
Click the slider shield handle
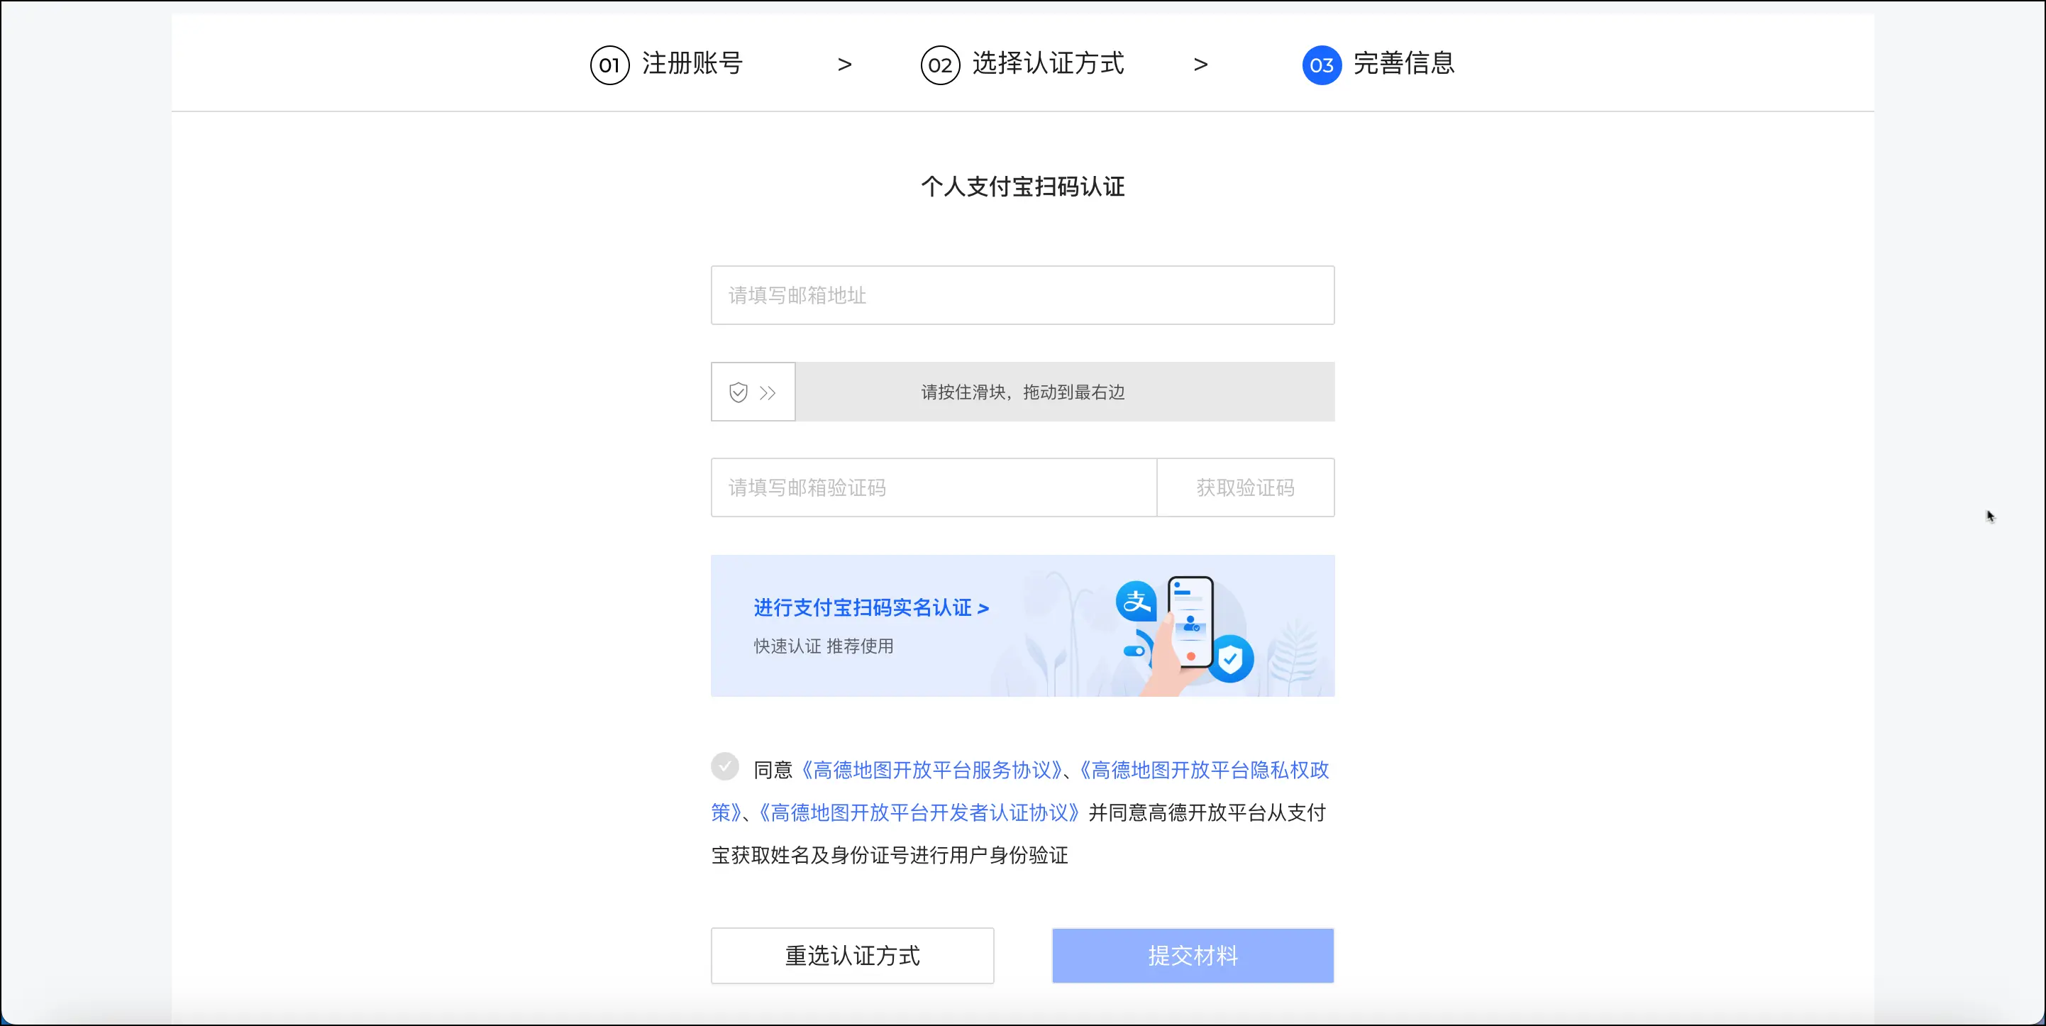tap(753, 392)
